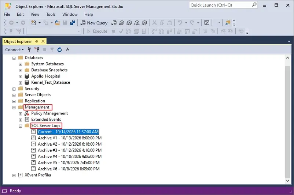Start an XMLA query
The width and height of the screenshot is (294, 195).
tap(137, 23)
